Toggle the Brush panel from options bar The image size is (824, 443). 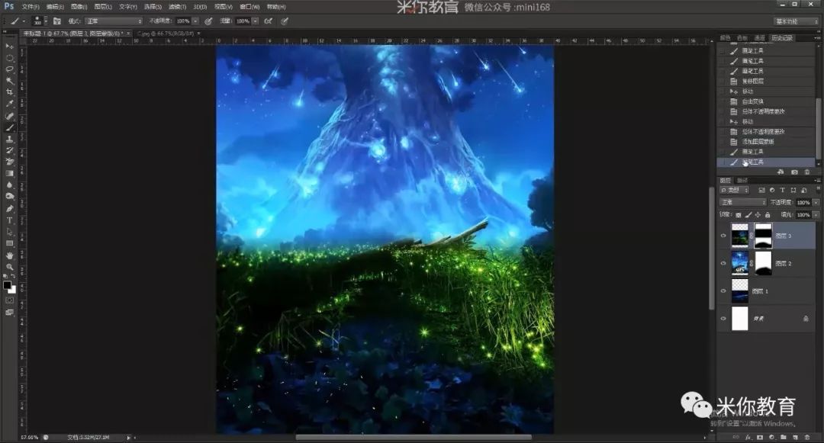point(57,21)
